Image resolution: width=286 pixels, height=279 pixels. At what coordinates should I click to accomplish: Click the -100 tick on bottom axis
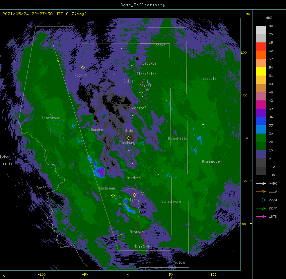click(41, 274)
